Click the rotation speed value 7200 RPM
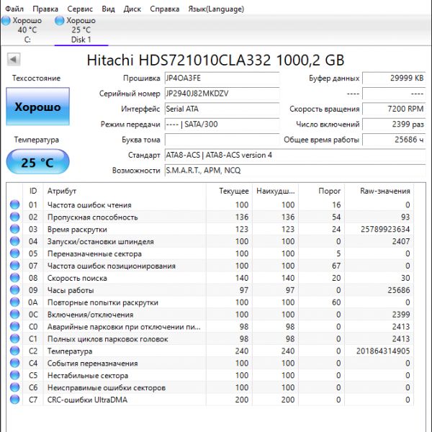 click(x=394, y=109)
